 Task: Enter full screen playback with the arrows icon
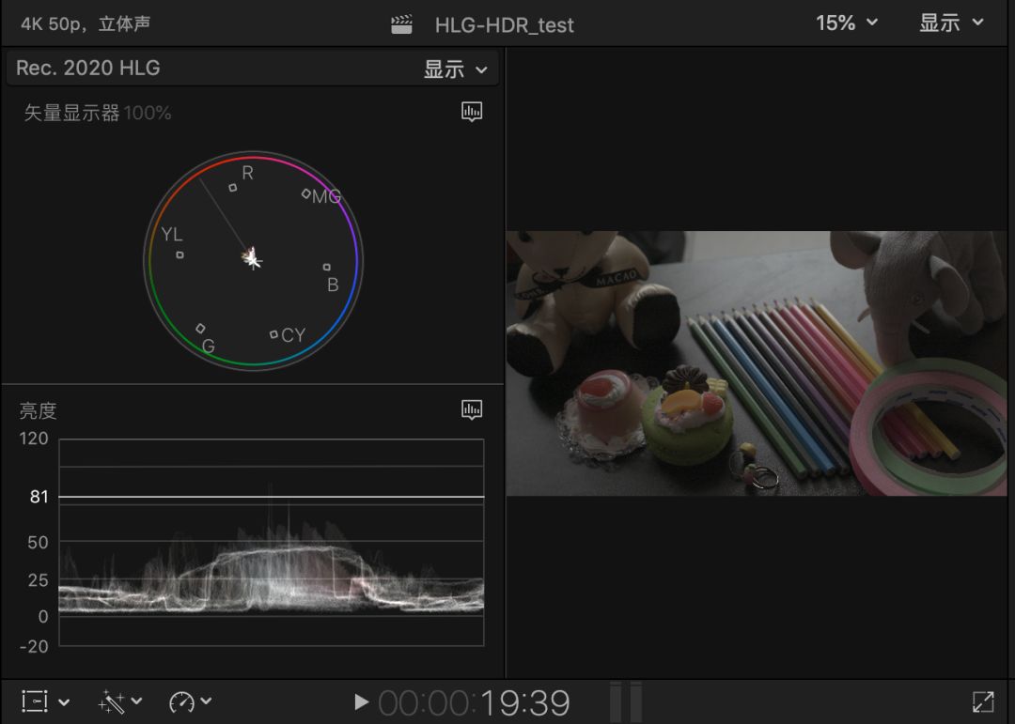coord(983,701)
